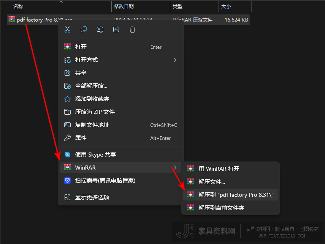Viewport: 325px width, 244px height.
Task: Open 属性 from the context menu
Action: (121, 138)
